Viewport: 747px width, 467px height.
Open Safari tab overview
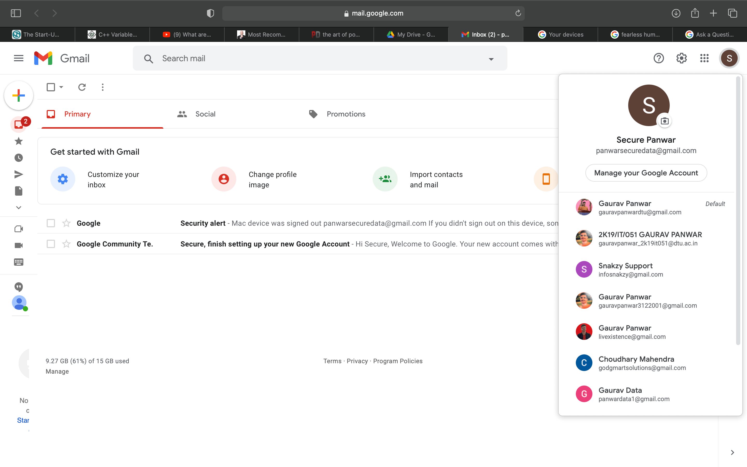(x=732, y=13)
